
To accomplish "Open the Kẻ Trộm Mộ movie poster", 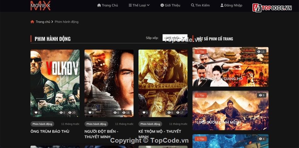I will point(163,83).
